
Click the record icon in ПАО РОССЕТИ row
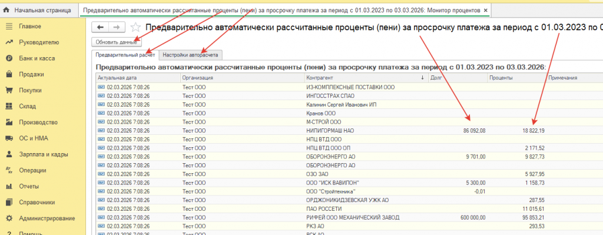pyautogui.click(x=101, y=209)
